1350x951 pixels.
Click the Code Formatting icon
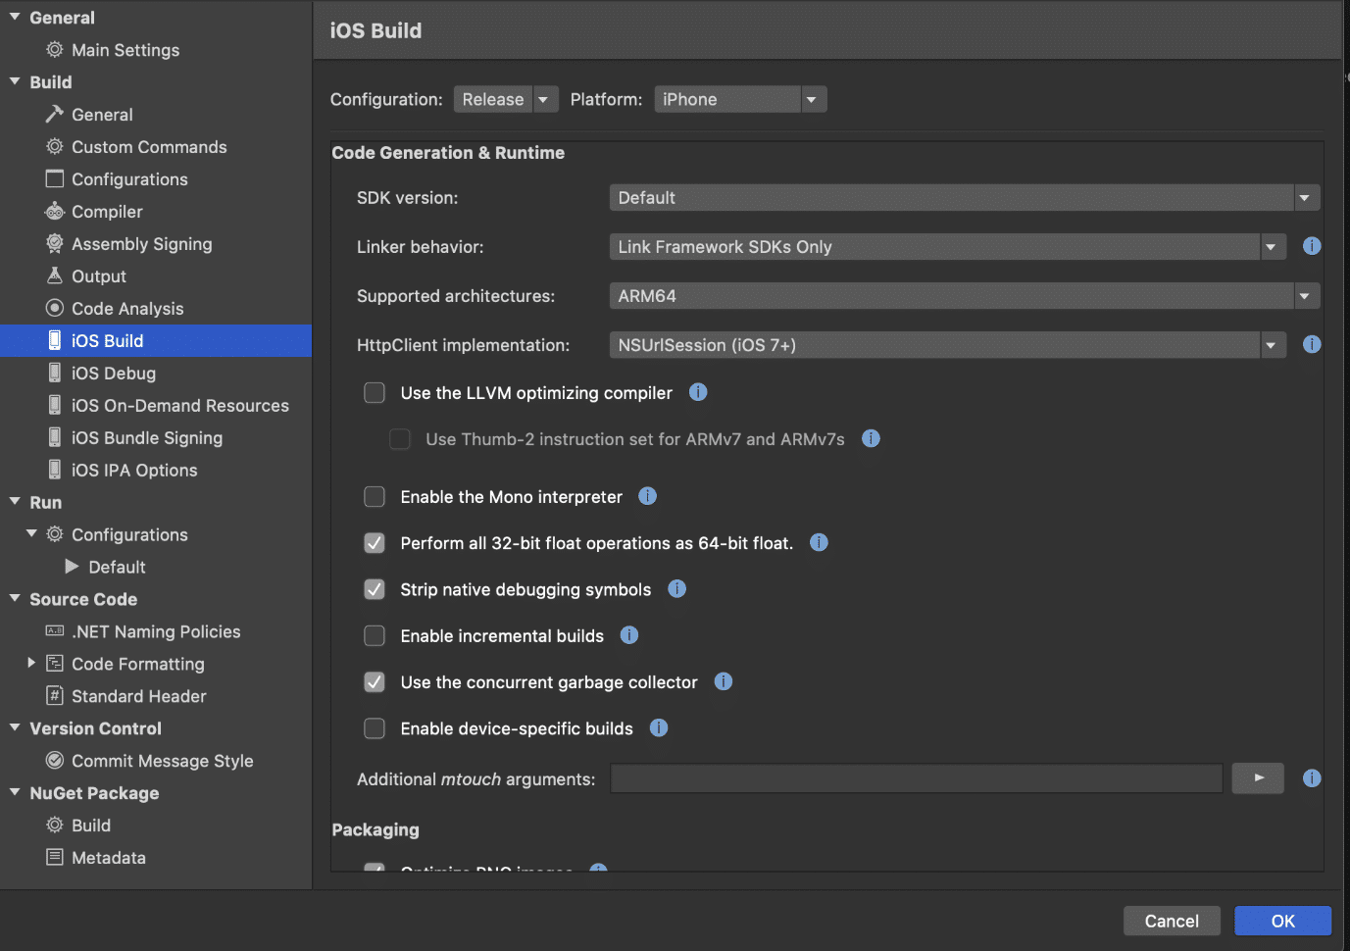55,664
